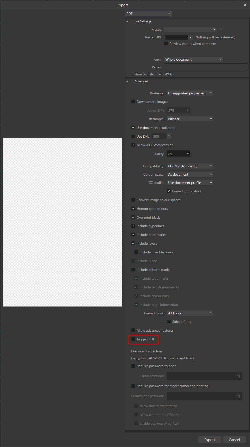Open the Compatibility PDF 1.7 dropdown
Viewport: 250px width, 447px height.
[x=190, y=166]
